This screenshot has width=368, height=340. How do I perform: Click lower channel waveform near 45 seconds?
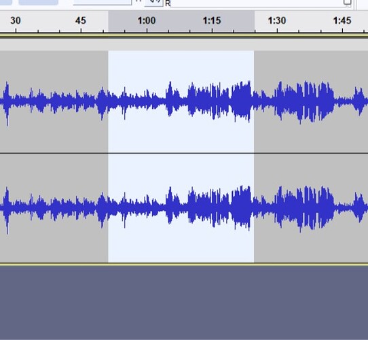[x=81, y=208]
